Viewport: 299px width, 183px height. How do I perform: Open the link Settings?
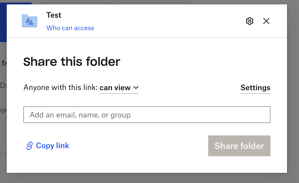255,88
